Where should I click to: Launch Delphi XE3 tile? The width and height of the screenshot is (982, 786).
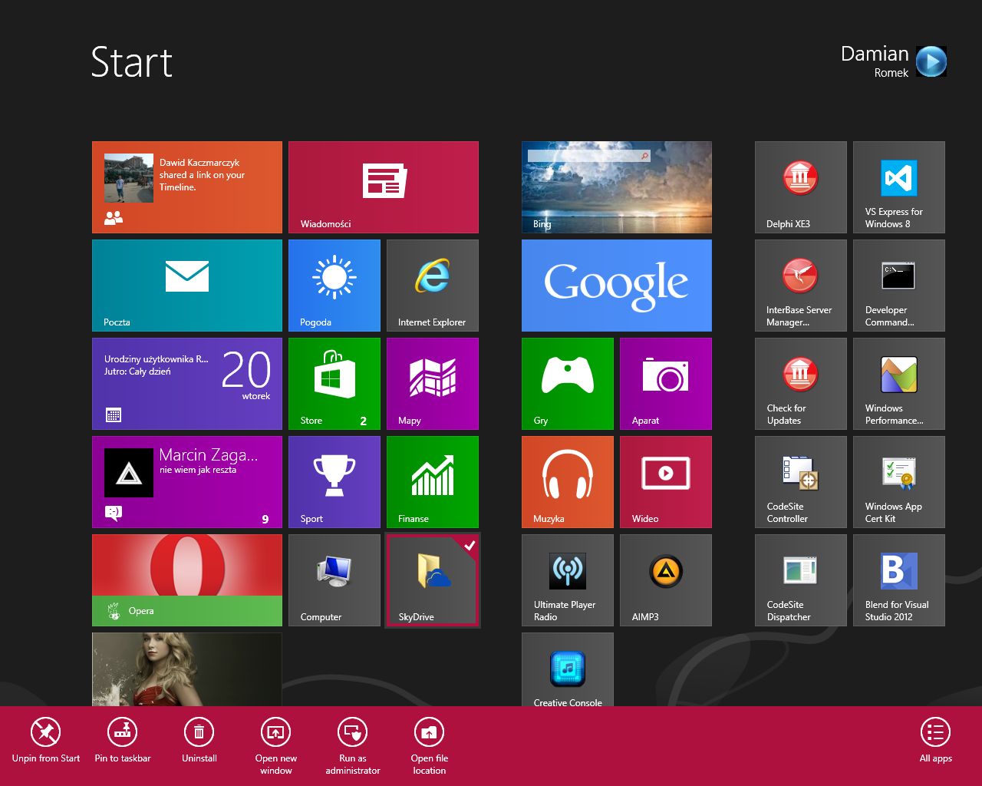[x=801, y=187]
